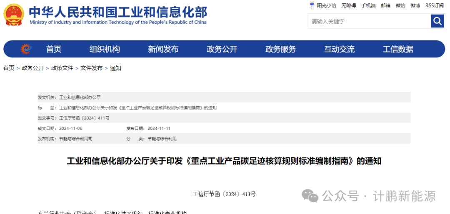Open the 阳光小信 robot assistant icon
The width and height of the screenshot is (450, 214).
(x=312, y=5)
